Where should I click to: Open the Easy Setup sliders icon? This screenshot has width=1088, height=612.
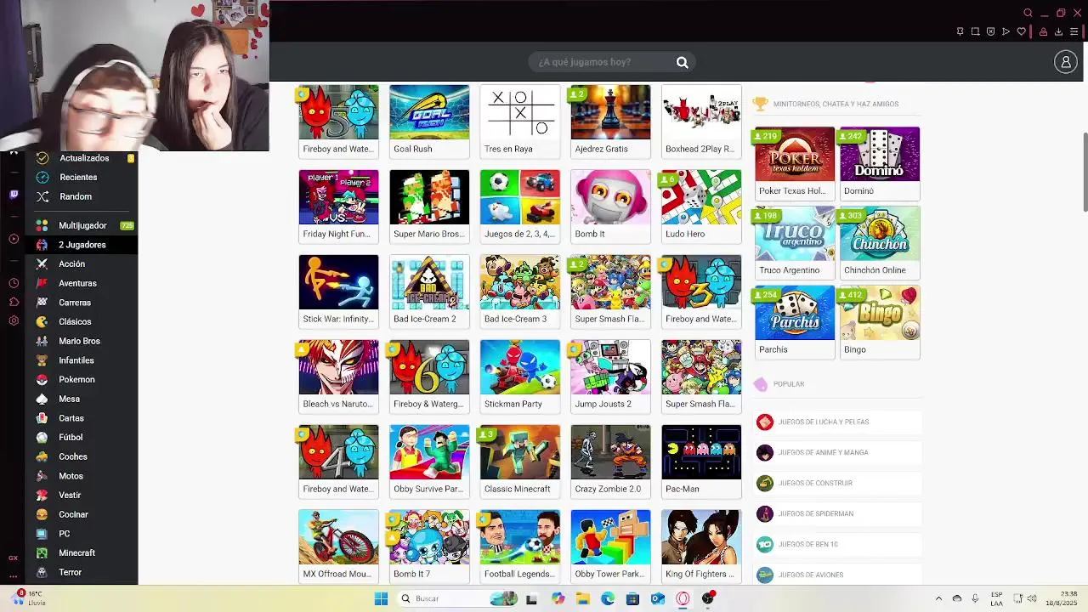(1074, 31)
